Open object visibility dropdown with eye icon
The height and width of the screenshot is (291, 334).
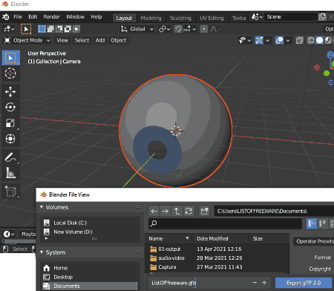[x=245, y=40]
